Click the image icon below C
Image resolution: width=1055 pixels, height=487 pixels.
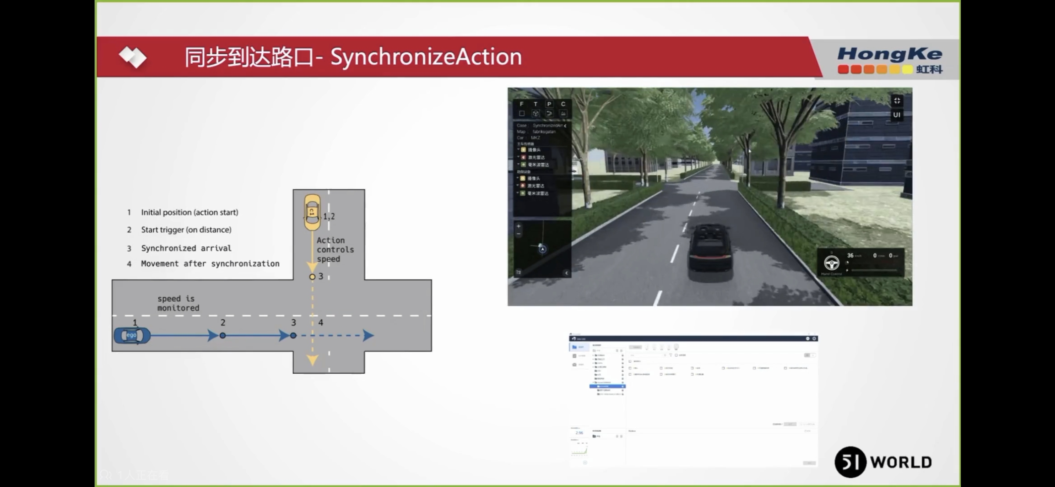(x=563, y=113)
